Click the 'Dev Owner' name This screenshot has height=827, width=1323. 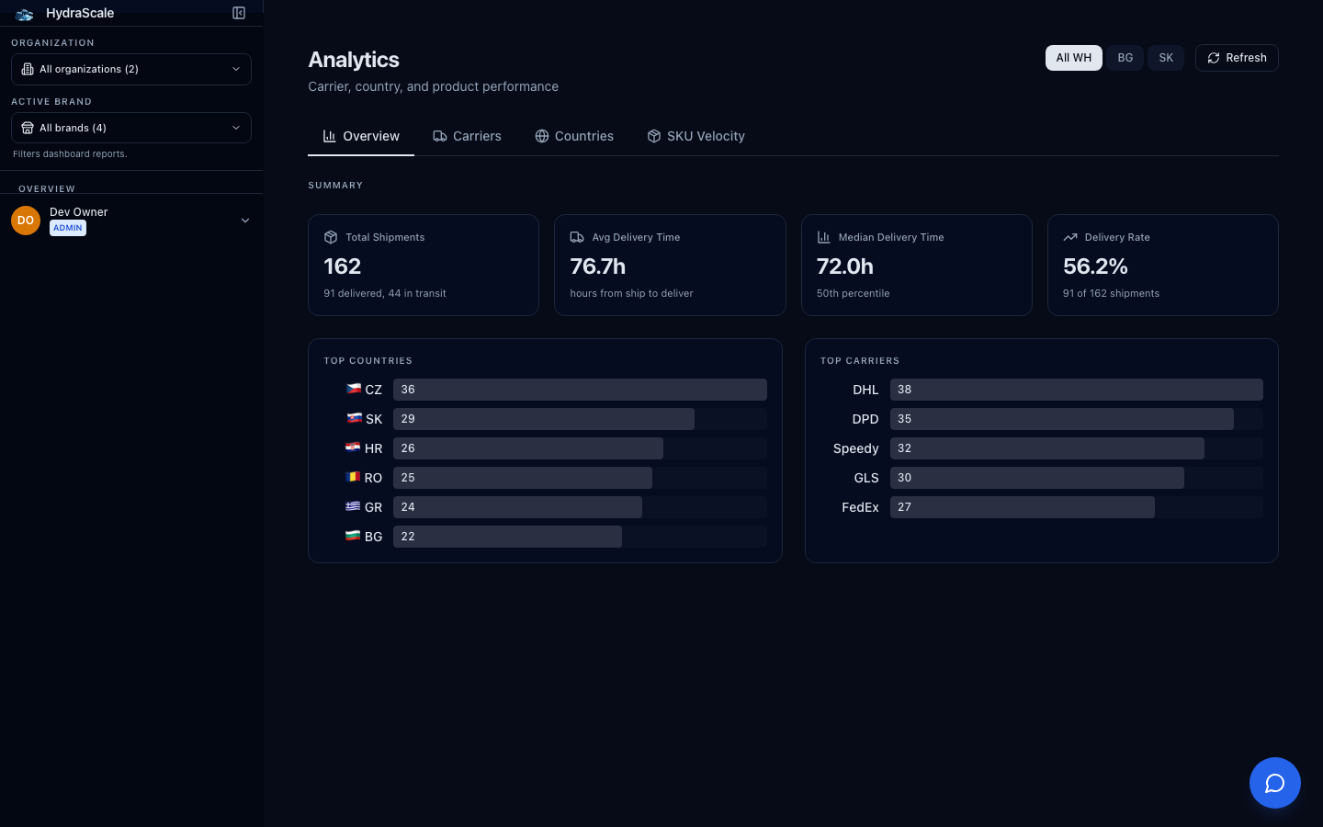pyautogui.click(x=79, y=212)
